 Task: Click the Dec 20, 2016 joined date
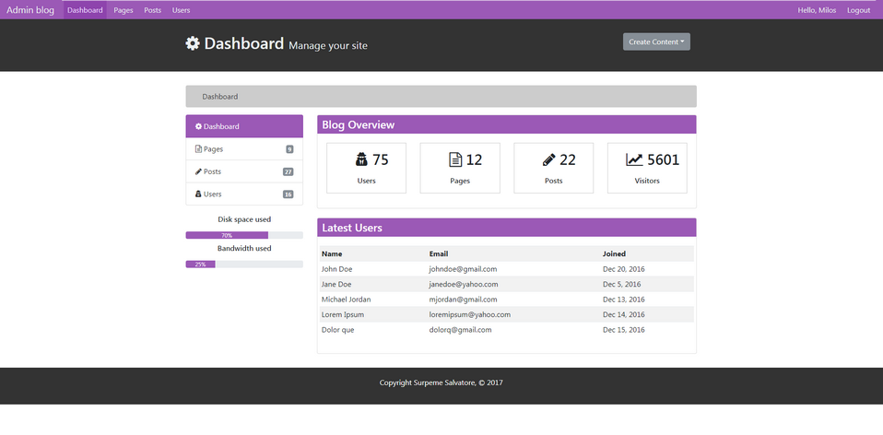click(x=623, y=269)
